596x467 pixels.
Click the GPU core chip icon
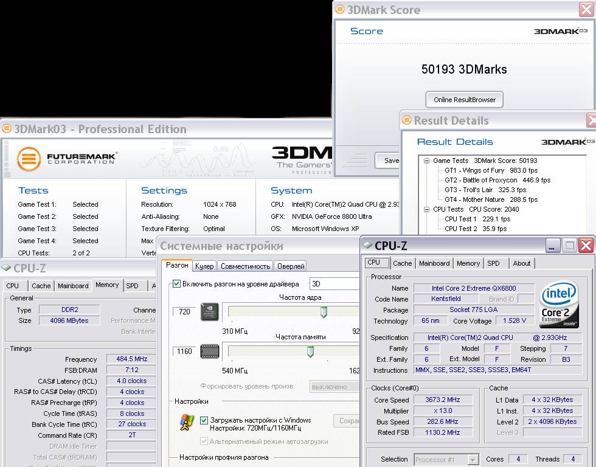pos(210,311)
